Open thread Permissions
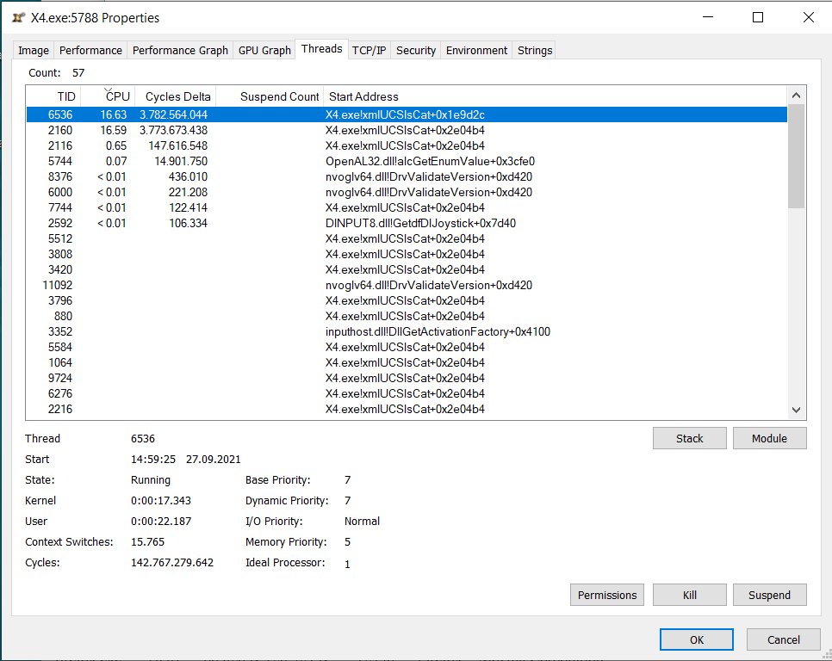Screen dimensions: 832x661 (x=607, y=595)
